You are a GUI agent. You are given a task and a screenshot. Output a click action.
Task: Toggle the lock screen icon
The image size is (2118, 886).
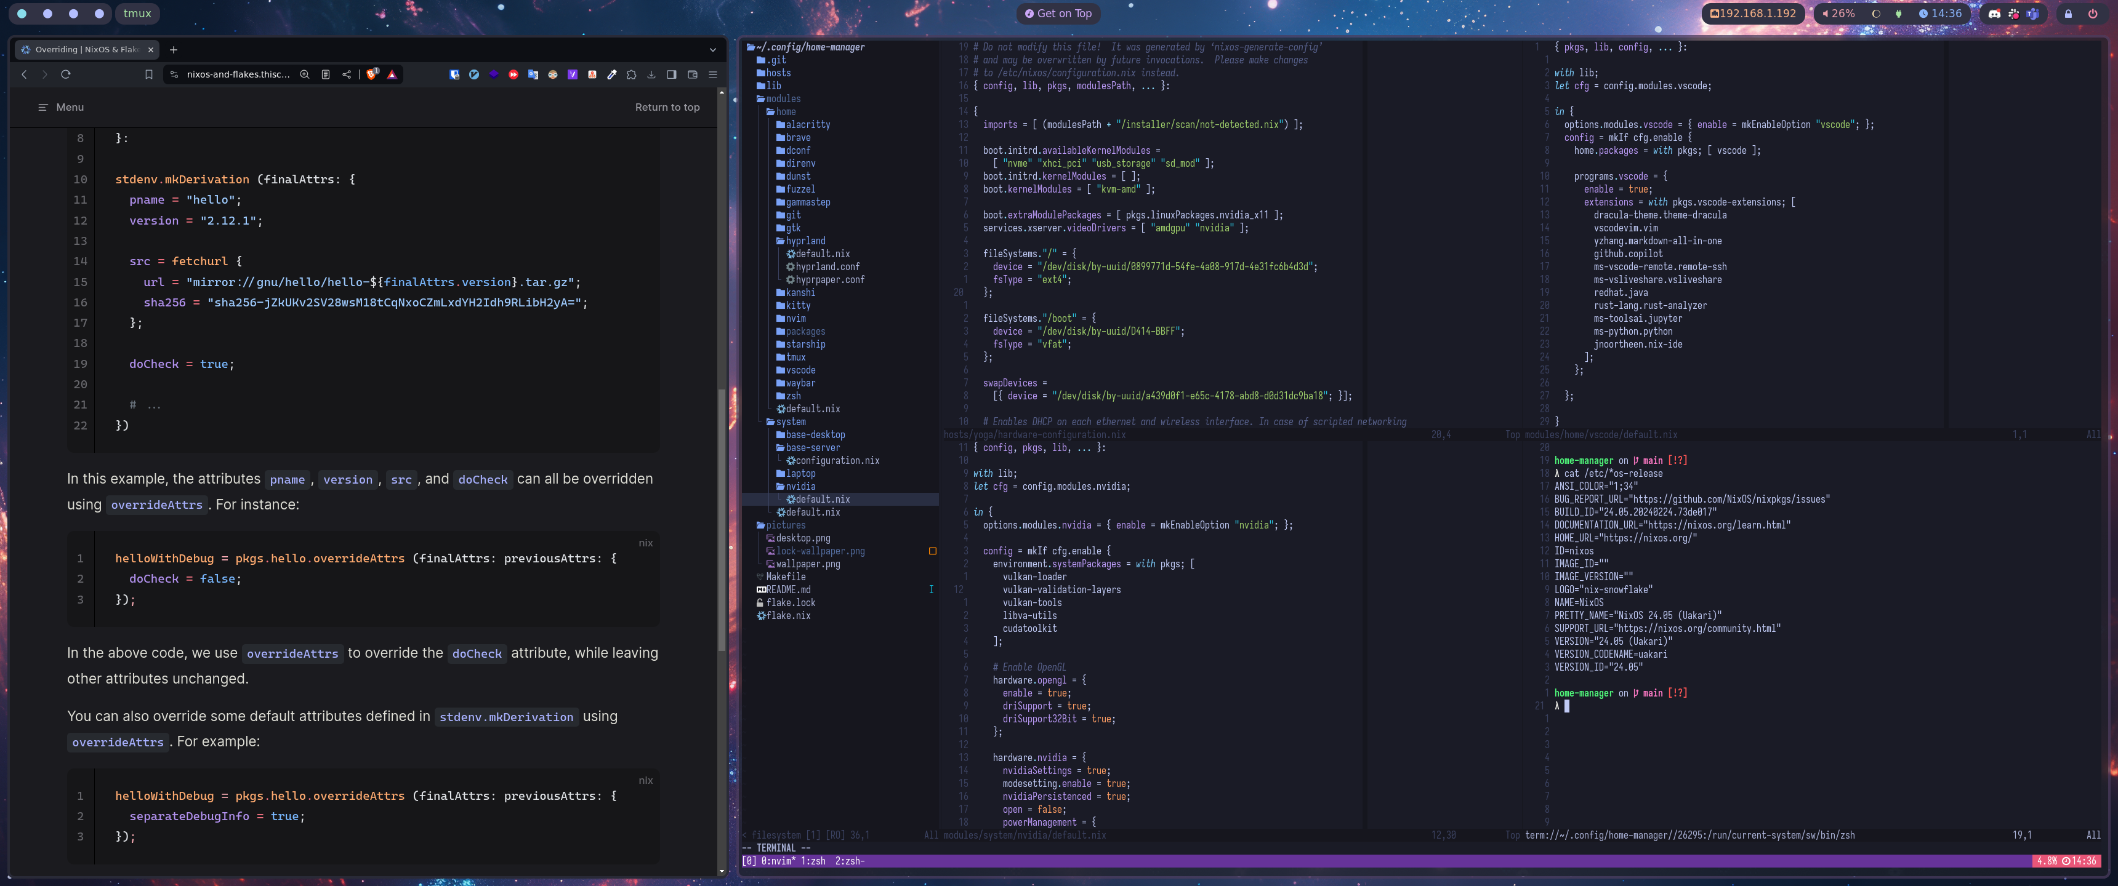pyautogui.click(x=2068, y=13)
